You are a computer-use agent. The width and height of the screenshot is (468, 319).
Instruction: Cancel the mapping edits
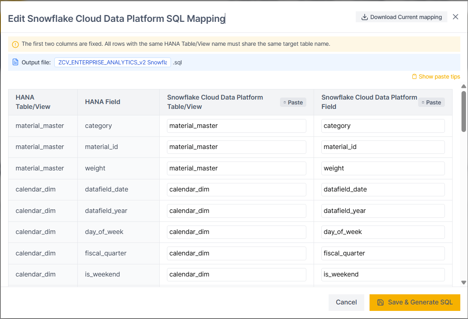tap(346, 302)
